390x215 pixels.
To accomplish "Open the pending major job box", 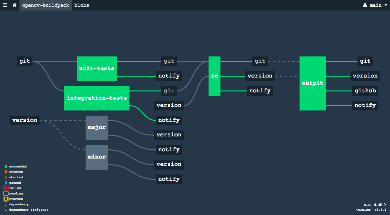I will 97,128.
